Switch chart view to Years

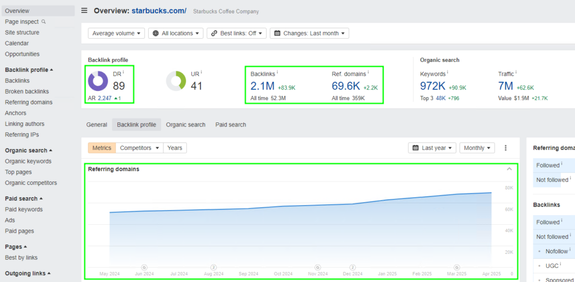click(x=175, y=148)
